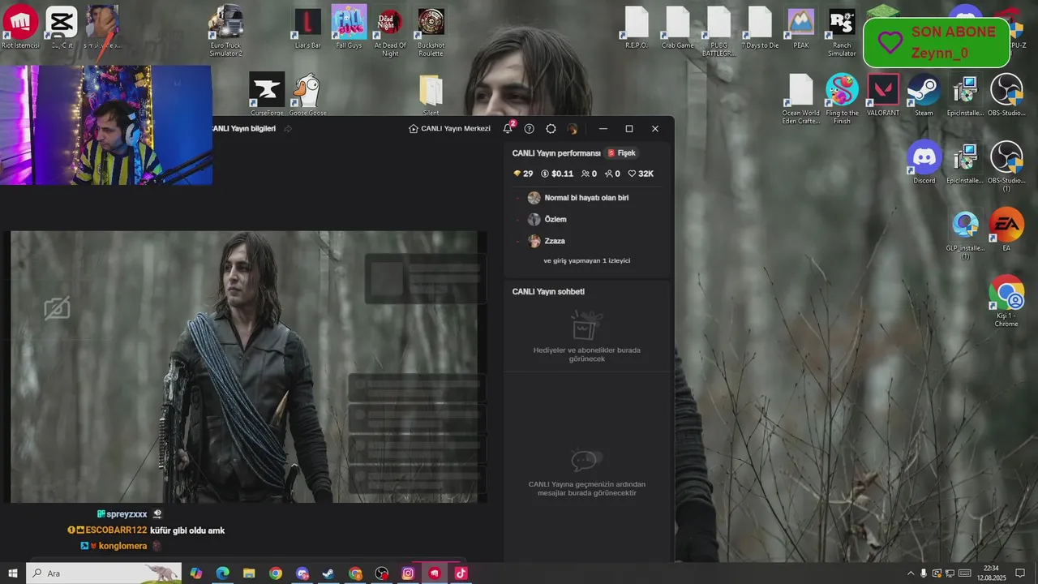Image resolution: width=1038 pixels, height=584 pixels.
Task: Open CurseForge desktop shortcut
Action: (267, 95)
